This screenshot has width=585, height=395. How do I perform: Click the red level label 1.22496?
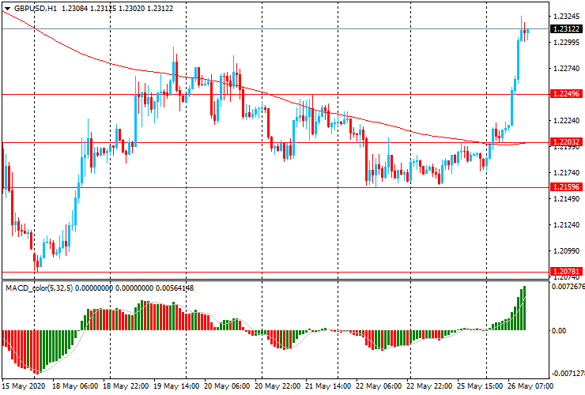coord(566,94)
